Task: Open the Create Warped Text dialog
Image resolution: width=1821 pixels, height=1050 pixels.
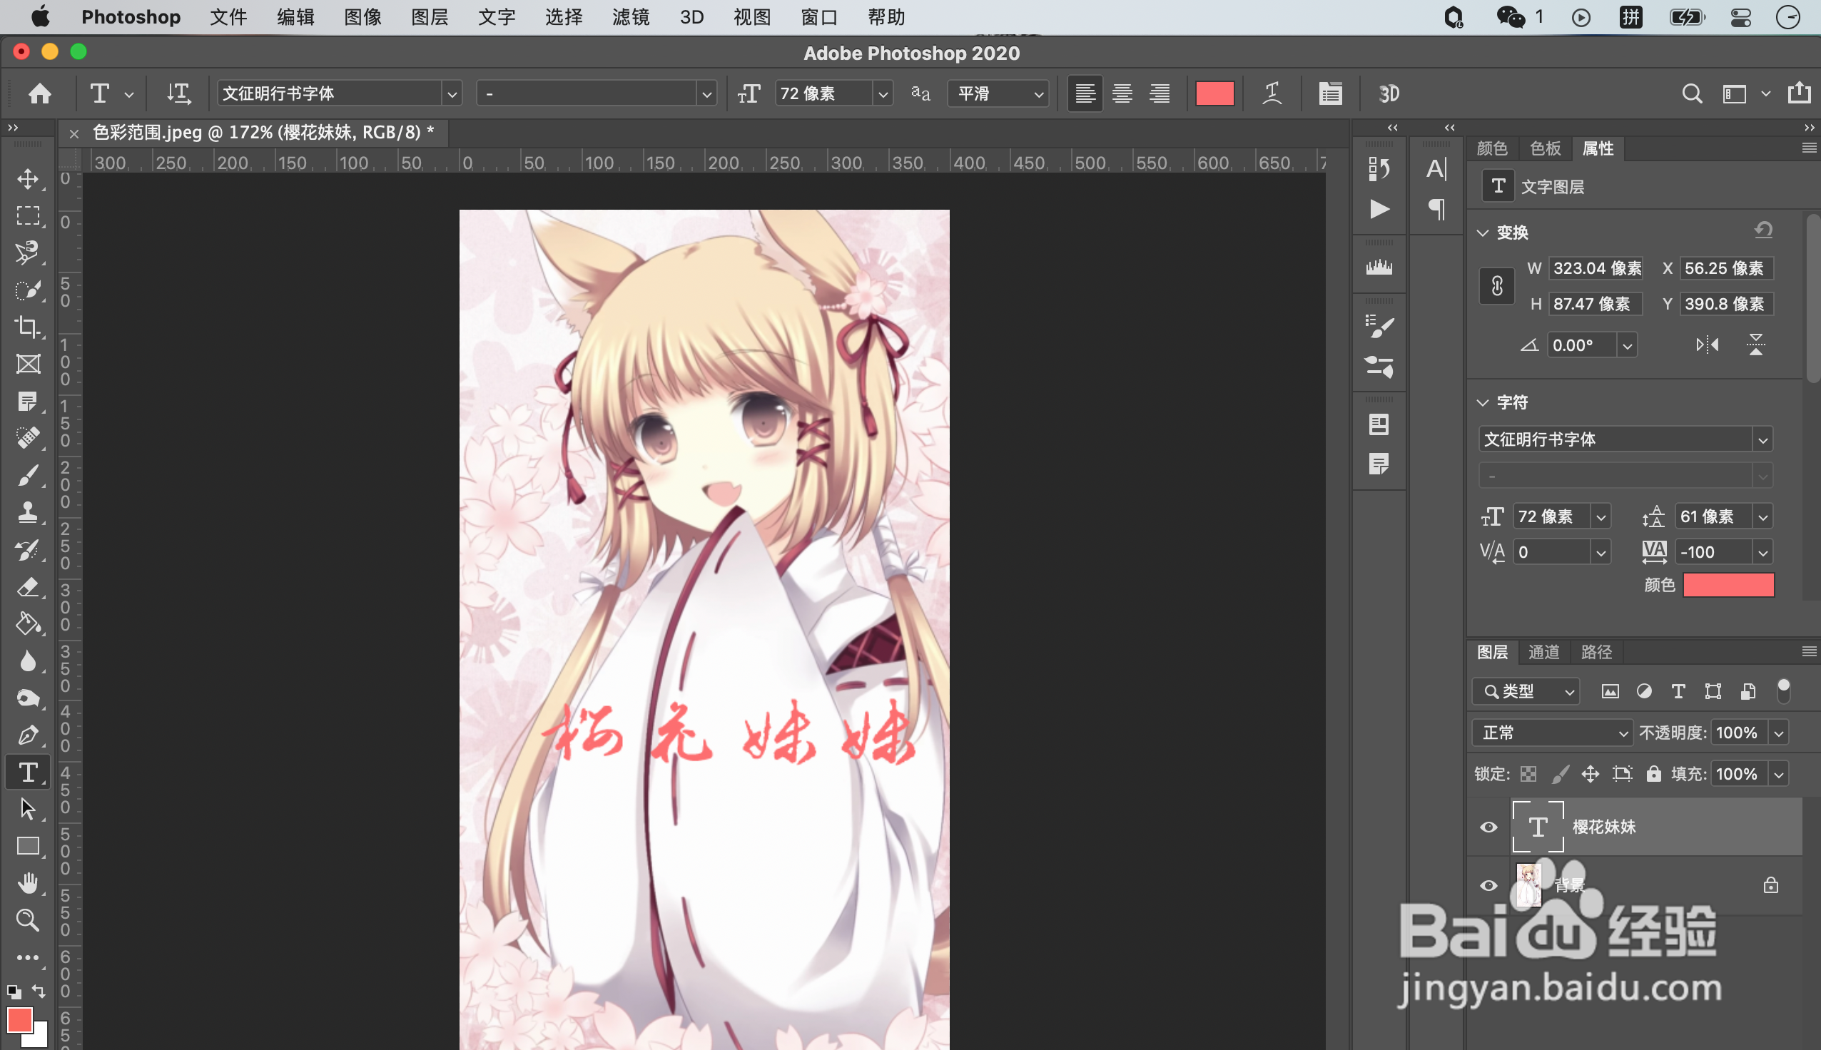Action: point(1272,93)
